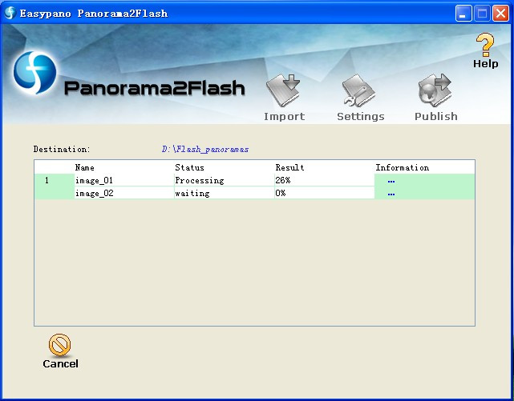Open information dots for image_01
514x401 pixels.
391,181
